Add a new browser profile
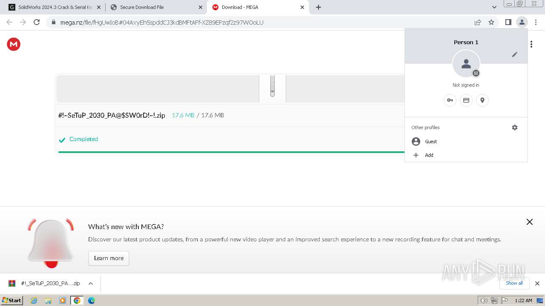 pos(466,155)
